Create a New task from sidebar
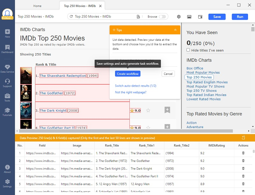255x195 pixels. click(x=7, y=33)
